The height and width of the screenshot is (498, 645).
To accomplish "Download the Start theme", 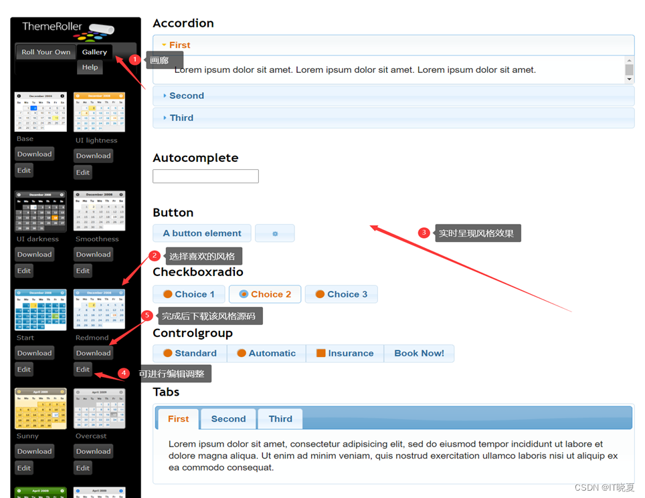I will tap(35, 353).
